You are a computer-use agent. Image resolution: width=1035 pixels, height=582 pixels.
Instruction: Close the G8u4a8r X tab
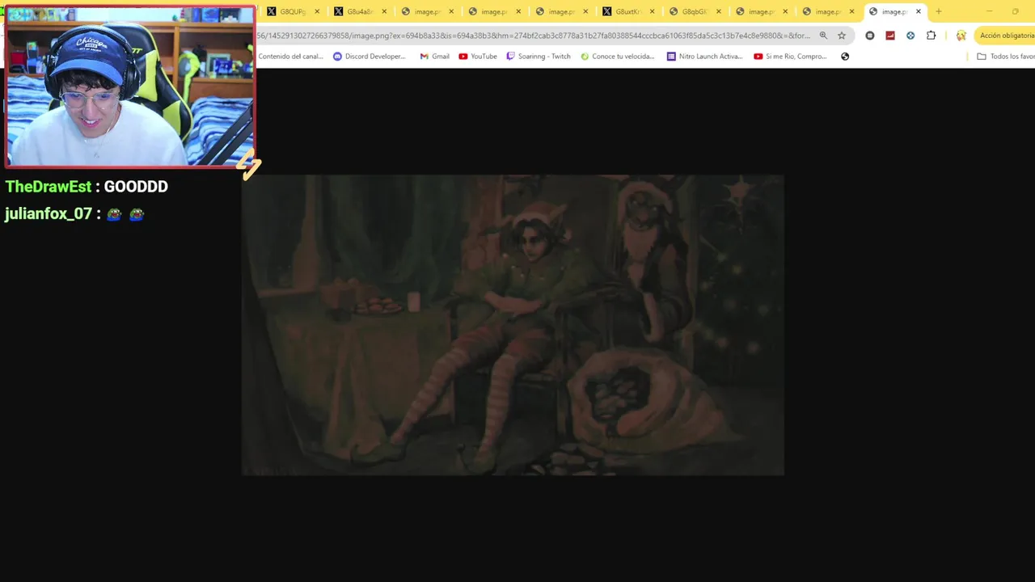pos(384,11)
